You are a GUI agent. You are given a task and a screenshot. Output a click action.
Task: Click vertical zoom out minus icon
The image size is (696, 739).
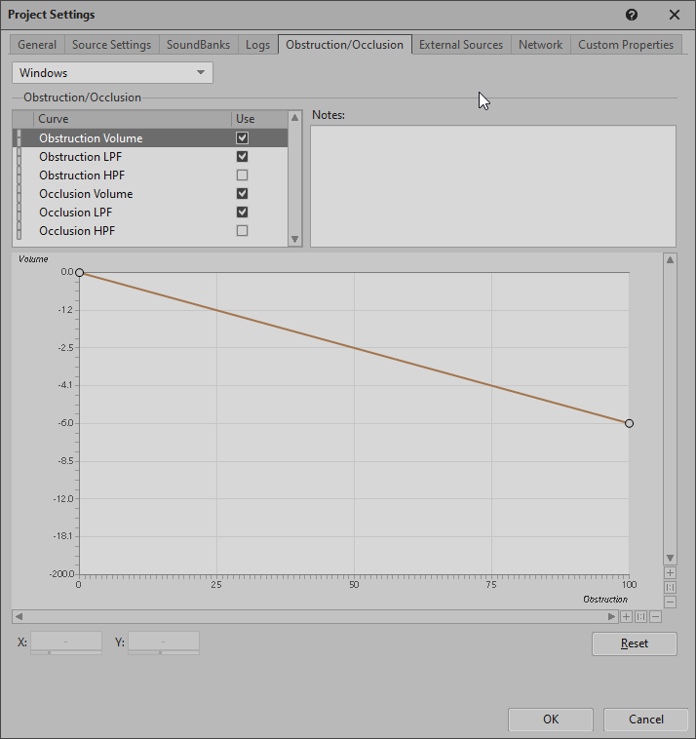670,602
